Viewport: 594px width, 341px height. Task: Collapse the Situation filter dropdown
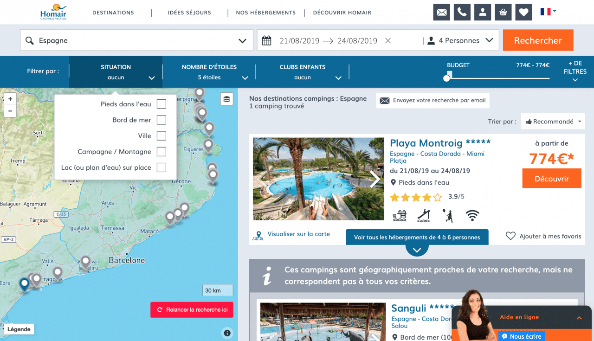[116, 72]
